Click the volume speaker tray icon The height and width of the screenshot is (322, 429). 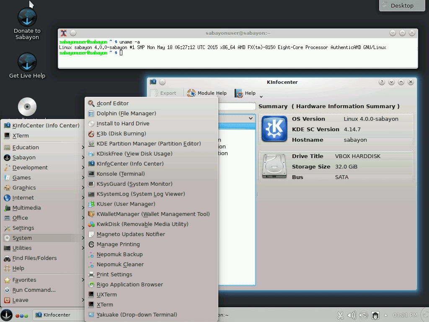[351, 315]
